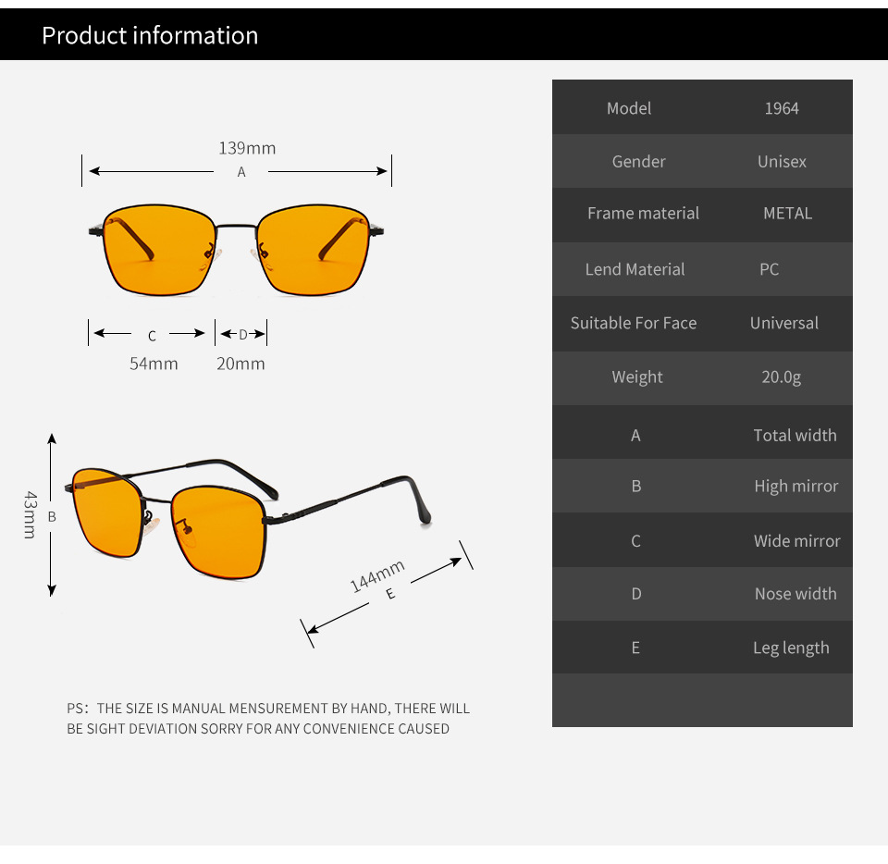Click the 139mm total width label
Image resolution: width=888 pixels, height=864 pixels.
point(247,148)
